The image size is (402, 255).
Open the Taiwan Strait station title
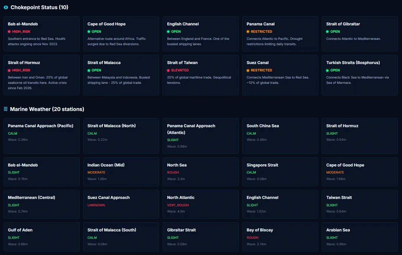[x=339, y=197]
